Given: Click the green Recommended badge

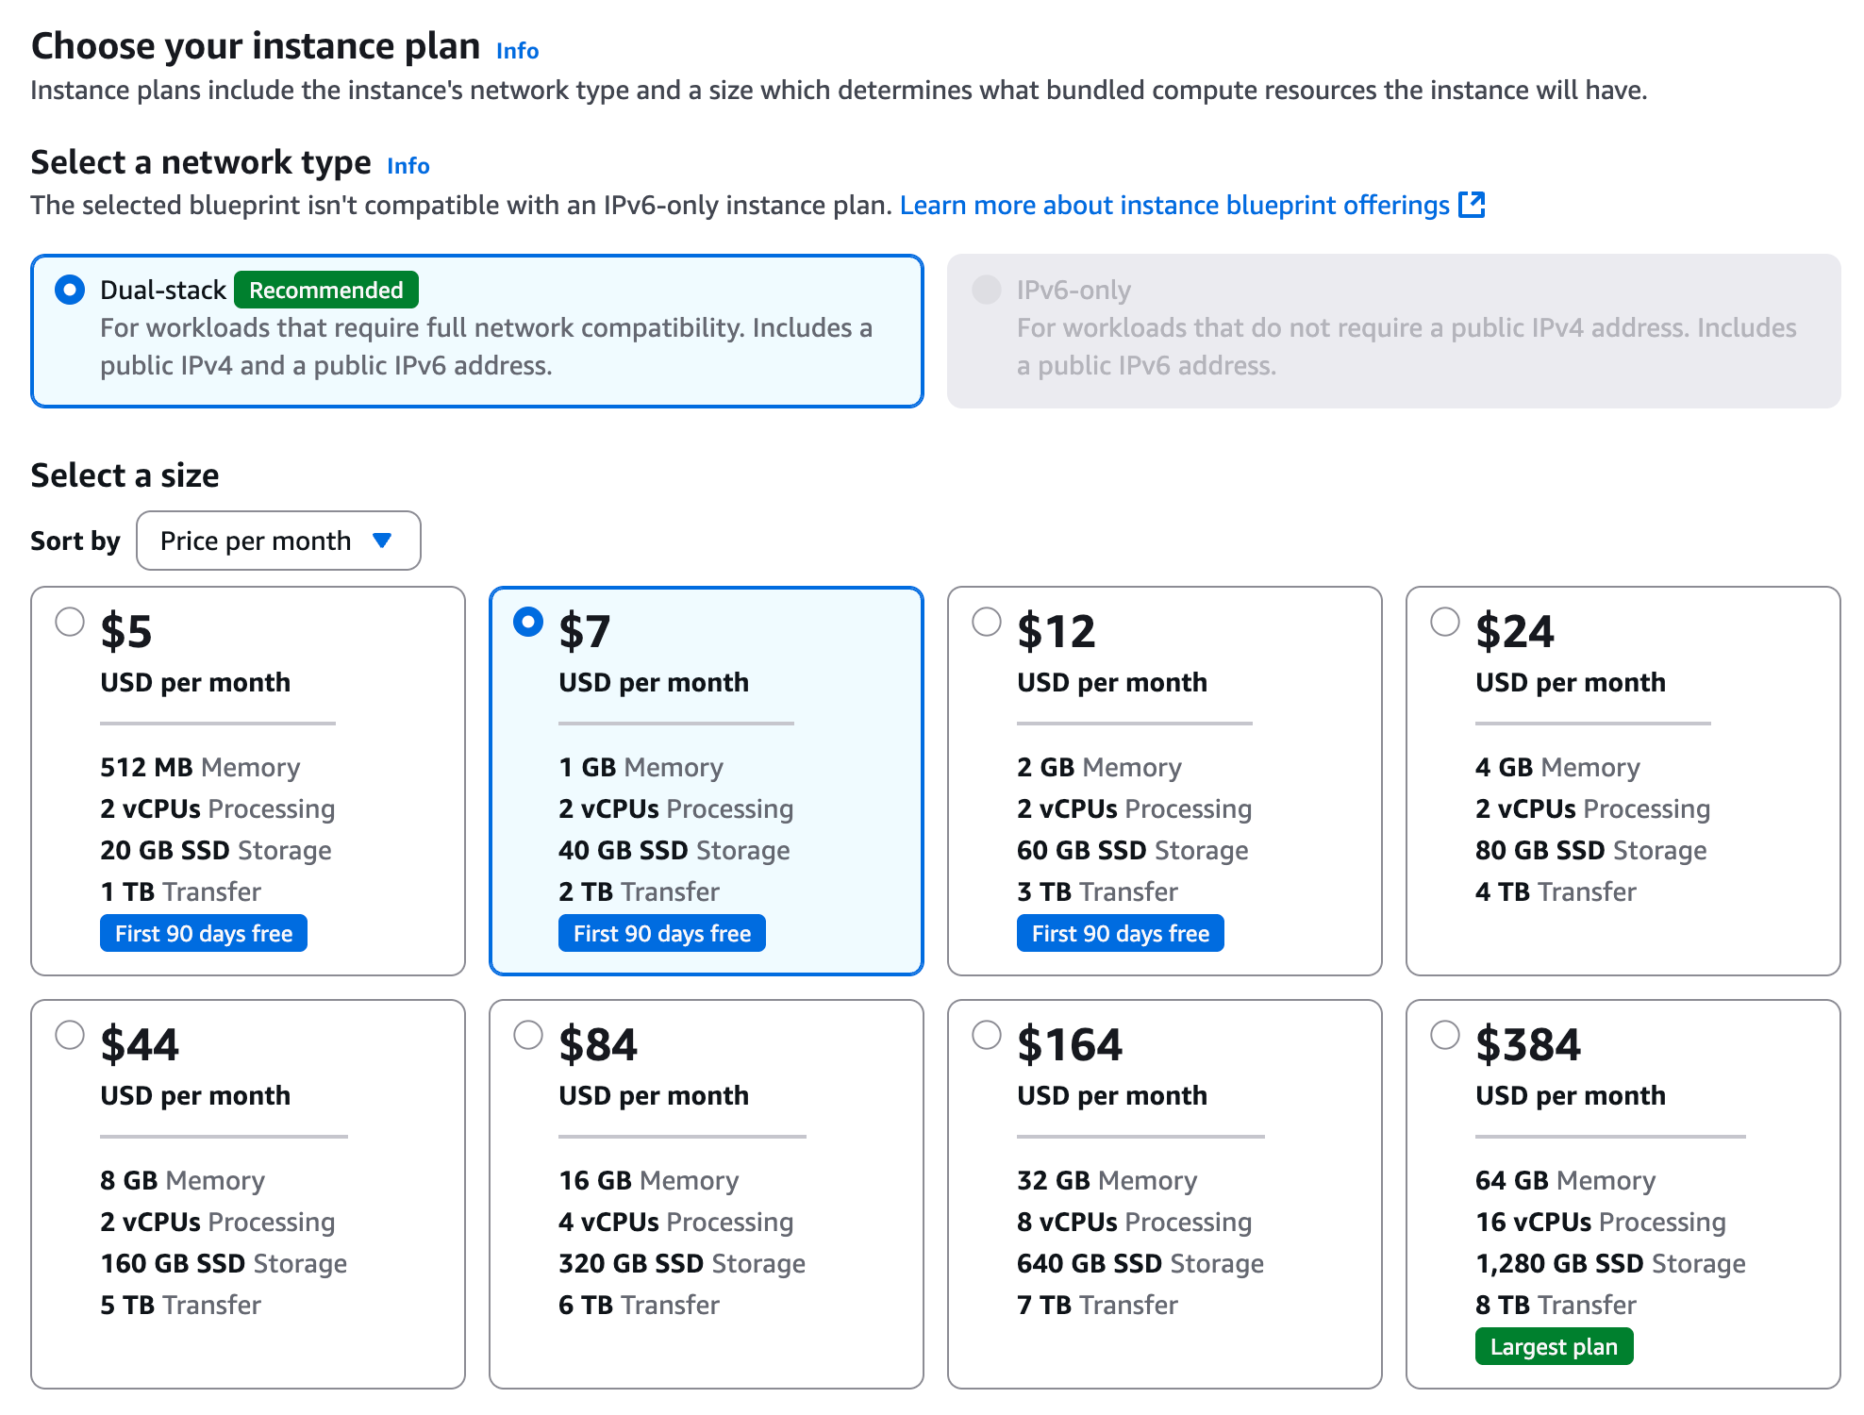Looking at the screenshot, I should 325,290.
